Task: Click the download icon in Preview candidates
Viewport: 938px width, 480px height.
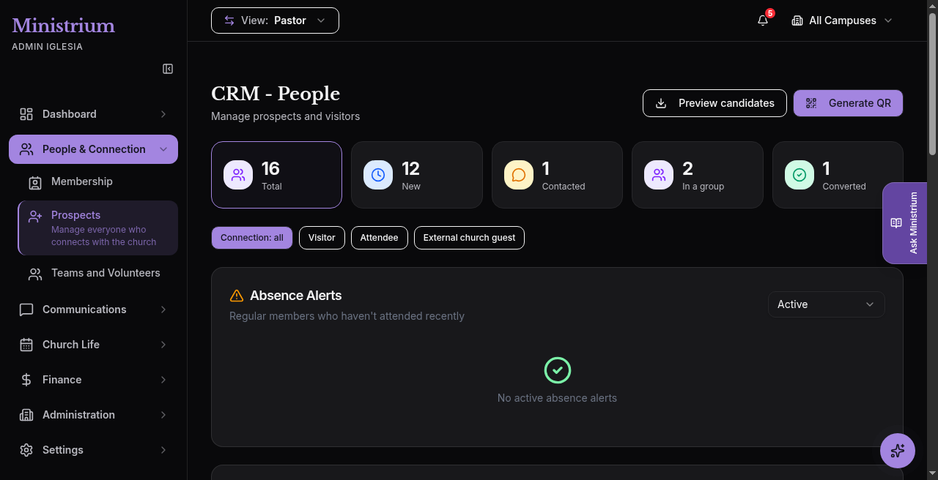Action: [661, 103]
